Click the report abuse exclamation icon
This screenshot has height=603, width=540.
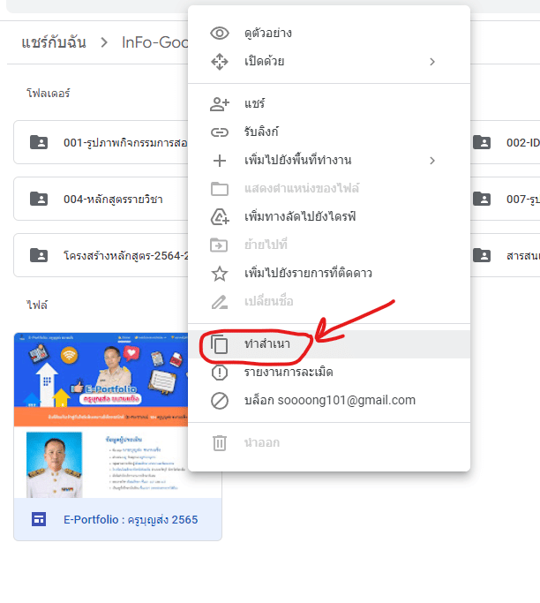(220, 373)
